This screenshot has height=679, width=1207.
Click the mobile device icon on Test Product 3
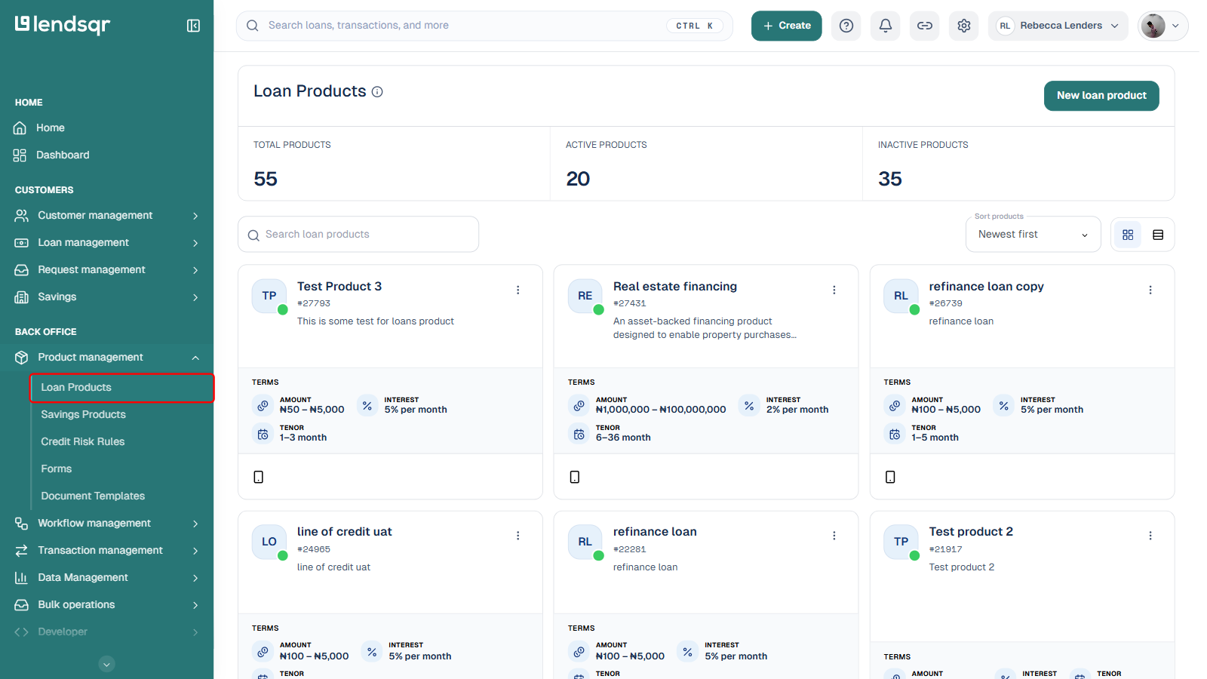[259, 477]
